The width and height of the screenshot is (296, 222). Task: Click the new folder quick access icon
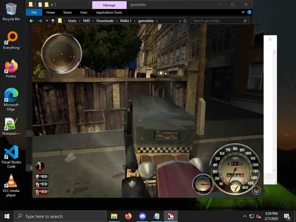[x=47, y=4]
